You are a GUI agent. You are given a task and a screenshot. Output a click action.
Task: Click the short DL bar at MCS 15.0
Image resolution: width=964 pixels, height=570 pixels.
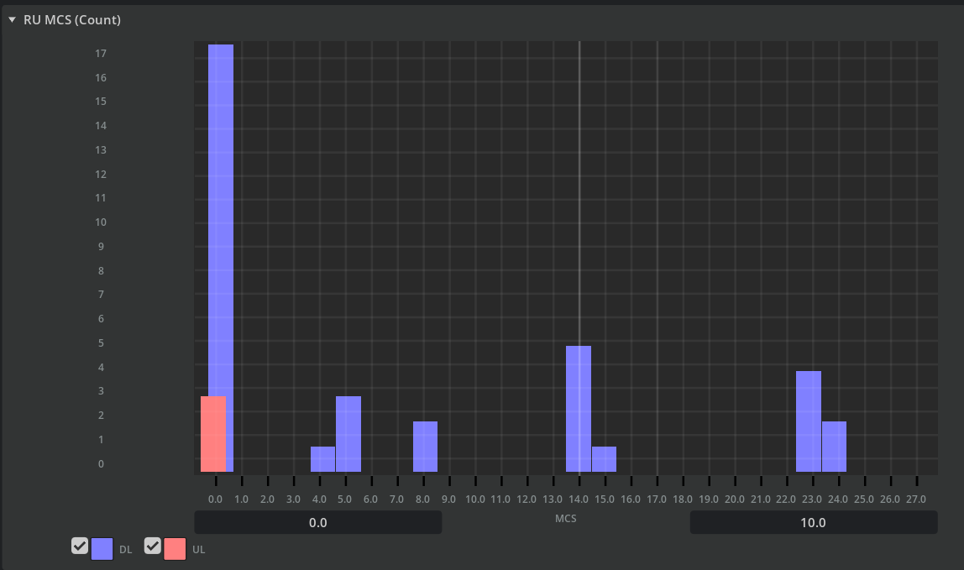pyautogui.click(x=604, y=459)
